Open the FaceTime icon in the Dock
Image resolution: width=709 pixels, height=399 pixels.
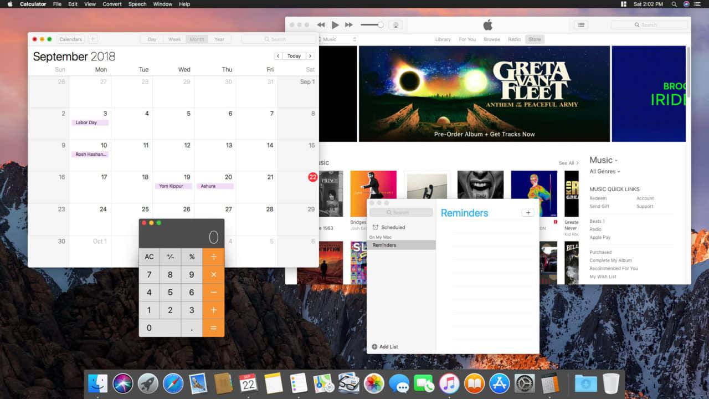(x=424, y=383)
